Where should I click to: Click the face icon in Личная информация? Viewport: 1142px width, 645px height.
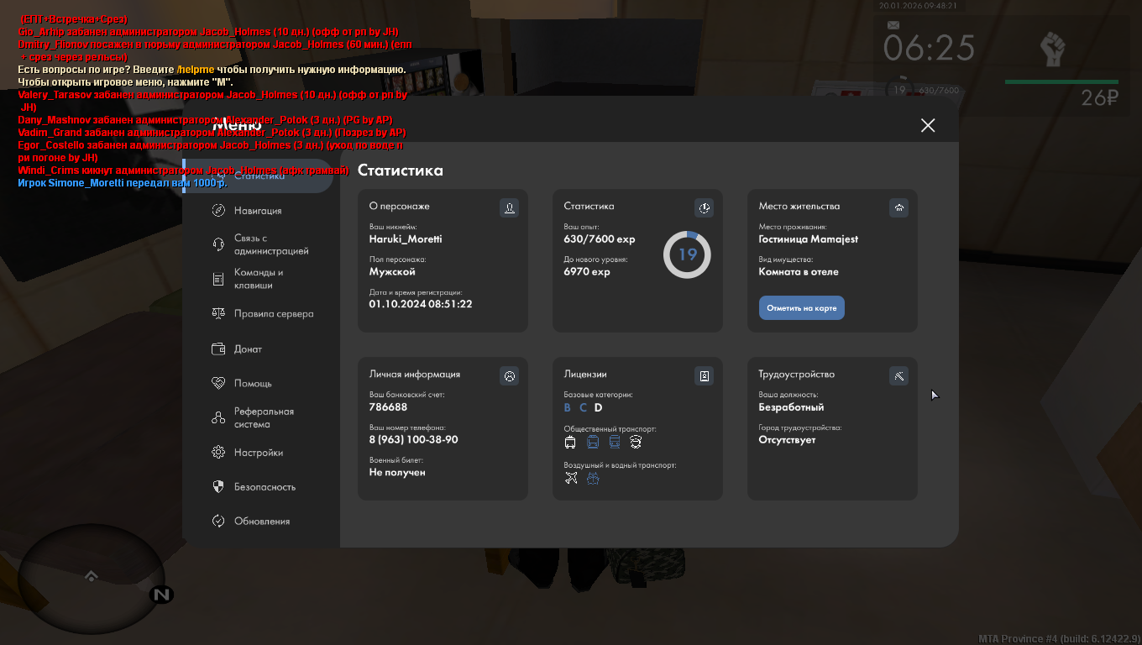(x=509, y=375)
